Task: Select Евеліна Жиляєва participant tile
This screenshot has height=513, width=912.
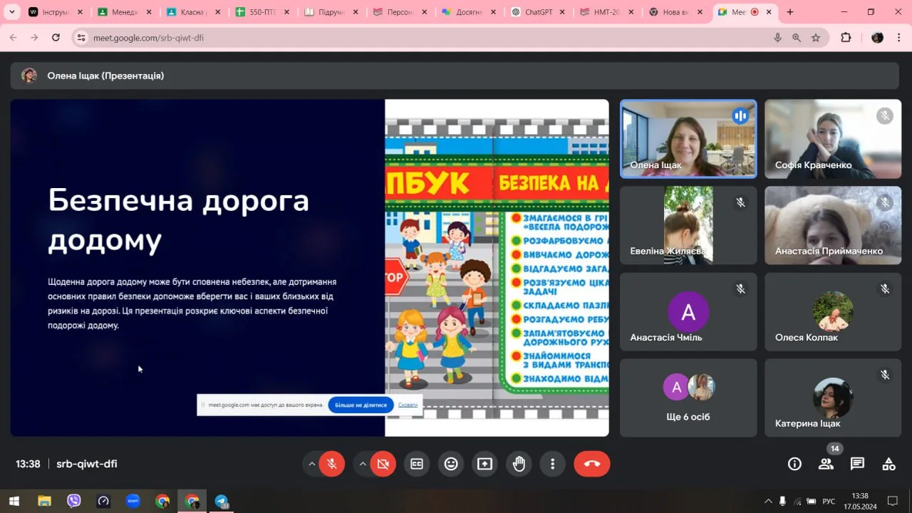Action: pos(688,225)
